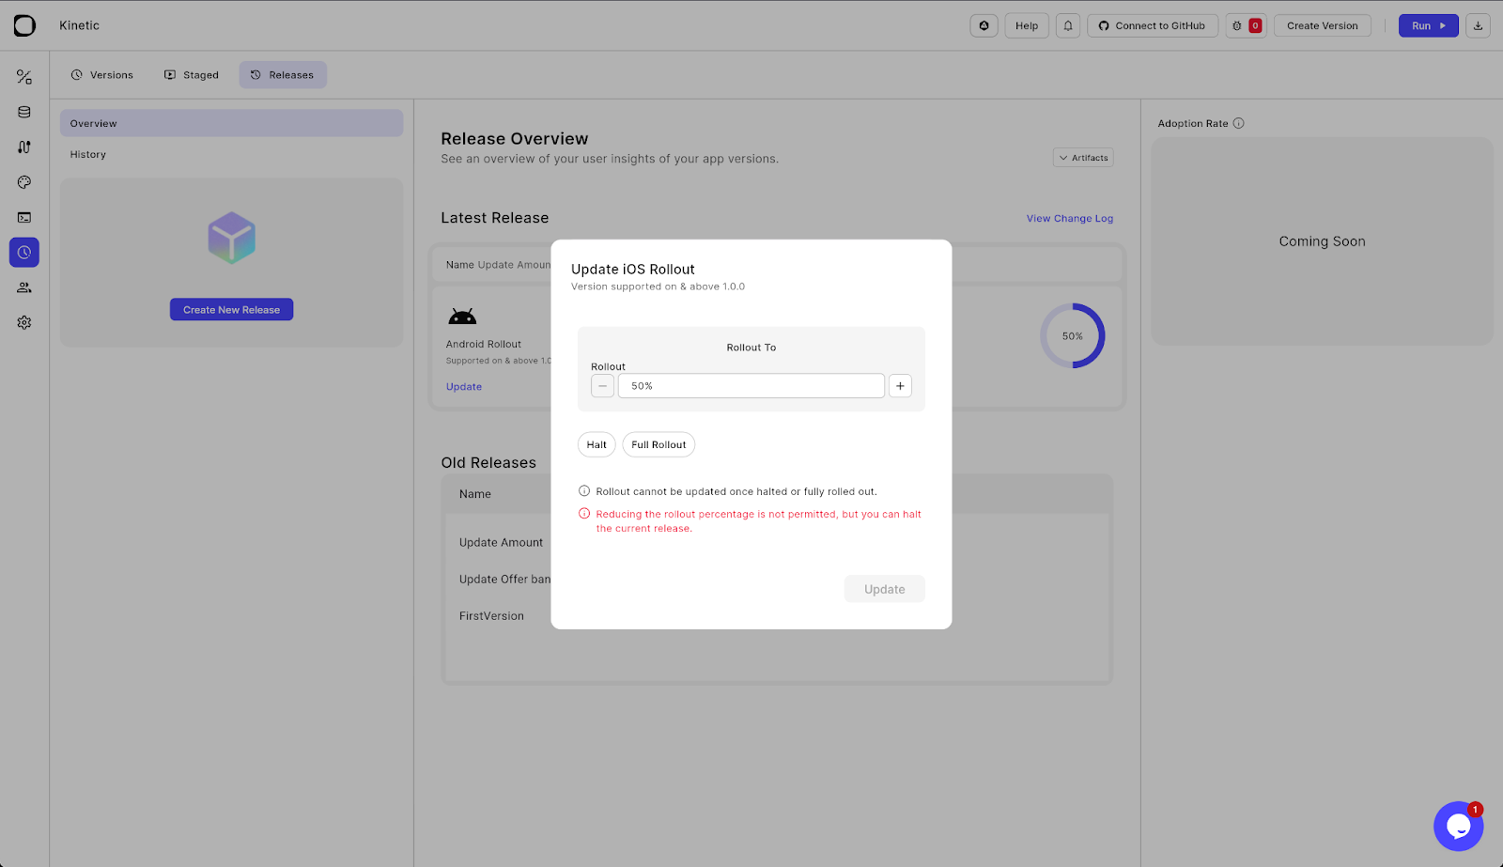This screenshot has height=867, width=1503.
Task: Click the 'Update iOS Rollout' dialog title
Action: [633, 270]
